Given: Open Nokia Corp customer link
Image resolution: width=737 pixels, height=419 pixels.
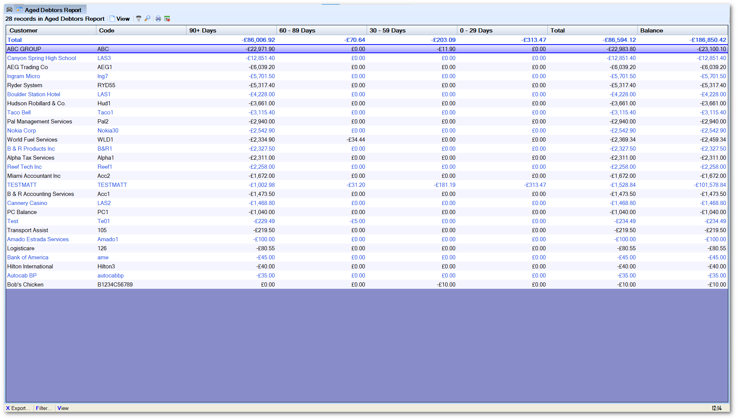Looking at the screenshot, I should (22, 131).
